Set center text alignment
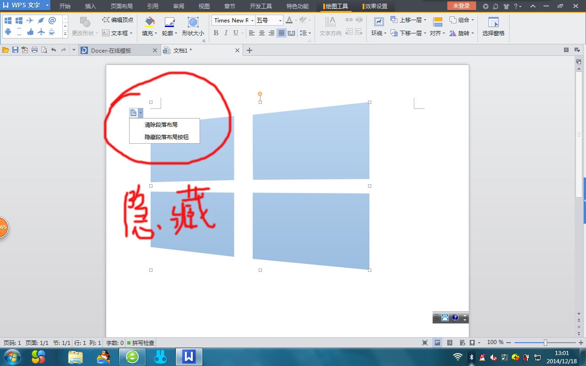This screenshot has height=366, width=586. [262, 33]
